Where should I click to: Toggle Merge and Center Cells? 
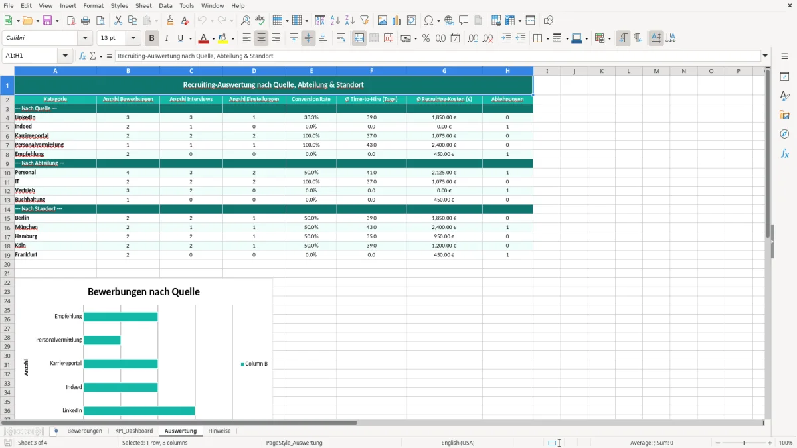click(359, 38)
